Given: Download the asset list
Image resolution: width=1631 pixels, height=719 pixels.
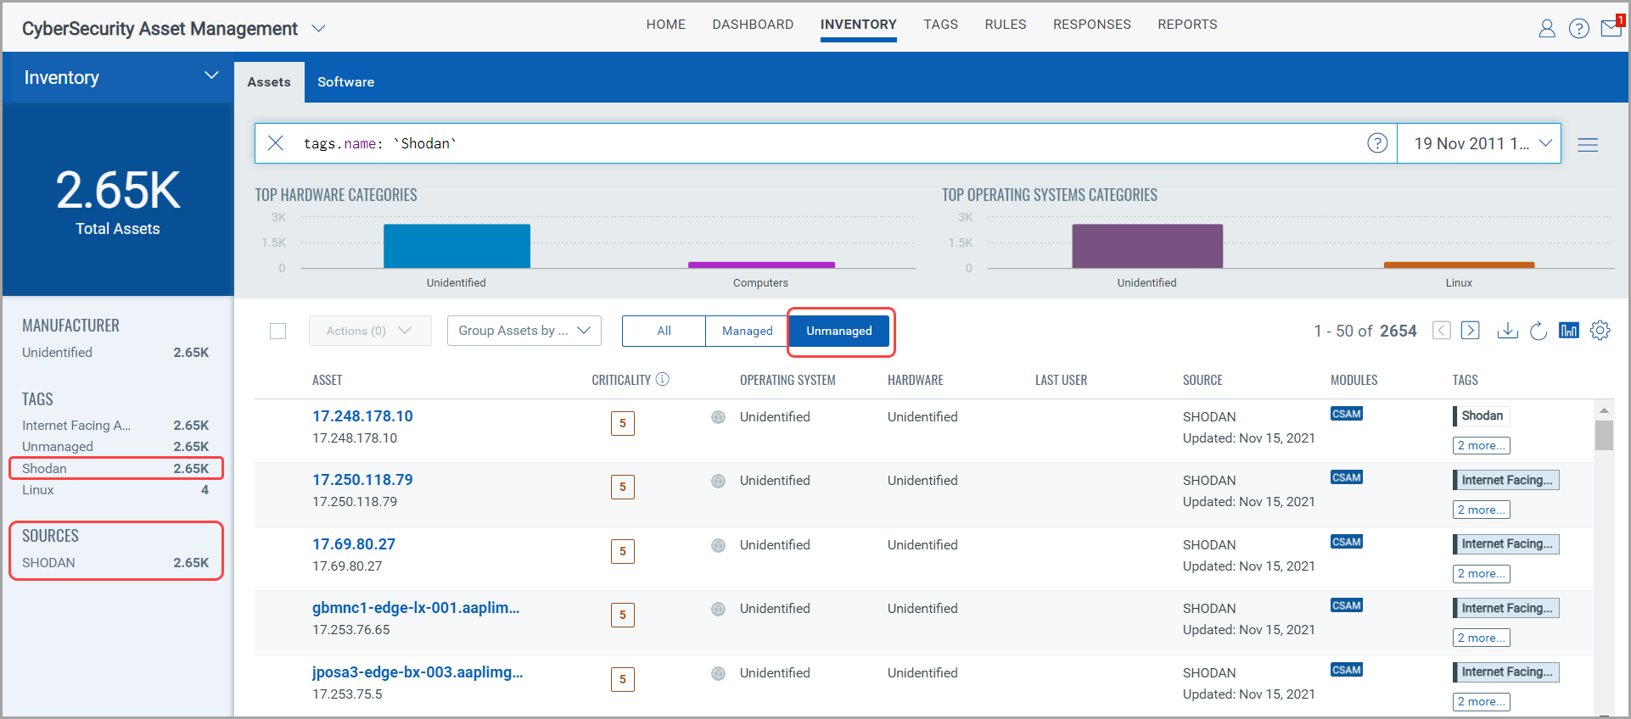Looking at the screenshot, I should 1508,331.
